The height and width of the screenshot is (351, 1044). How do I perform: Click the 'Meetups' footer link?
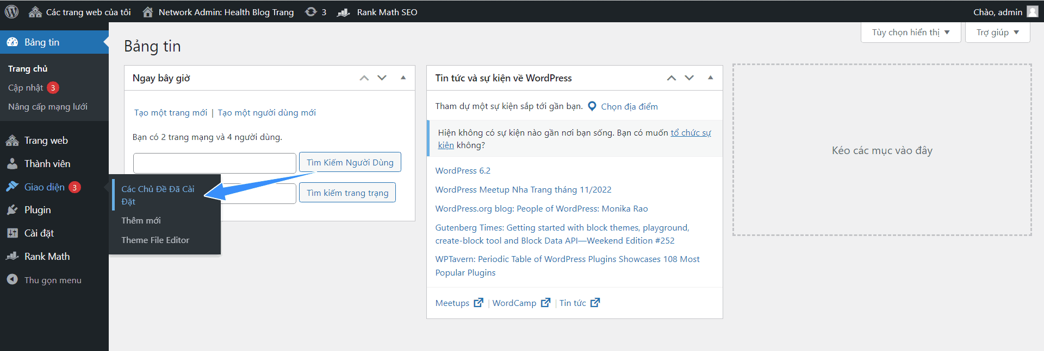(x=452, y=303)
